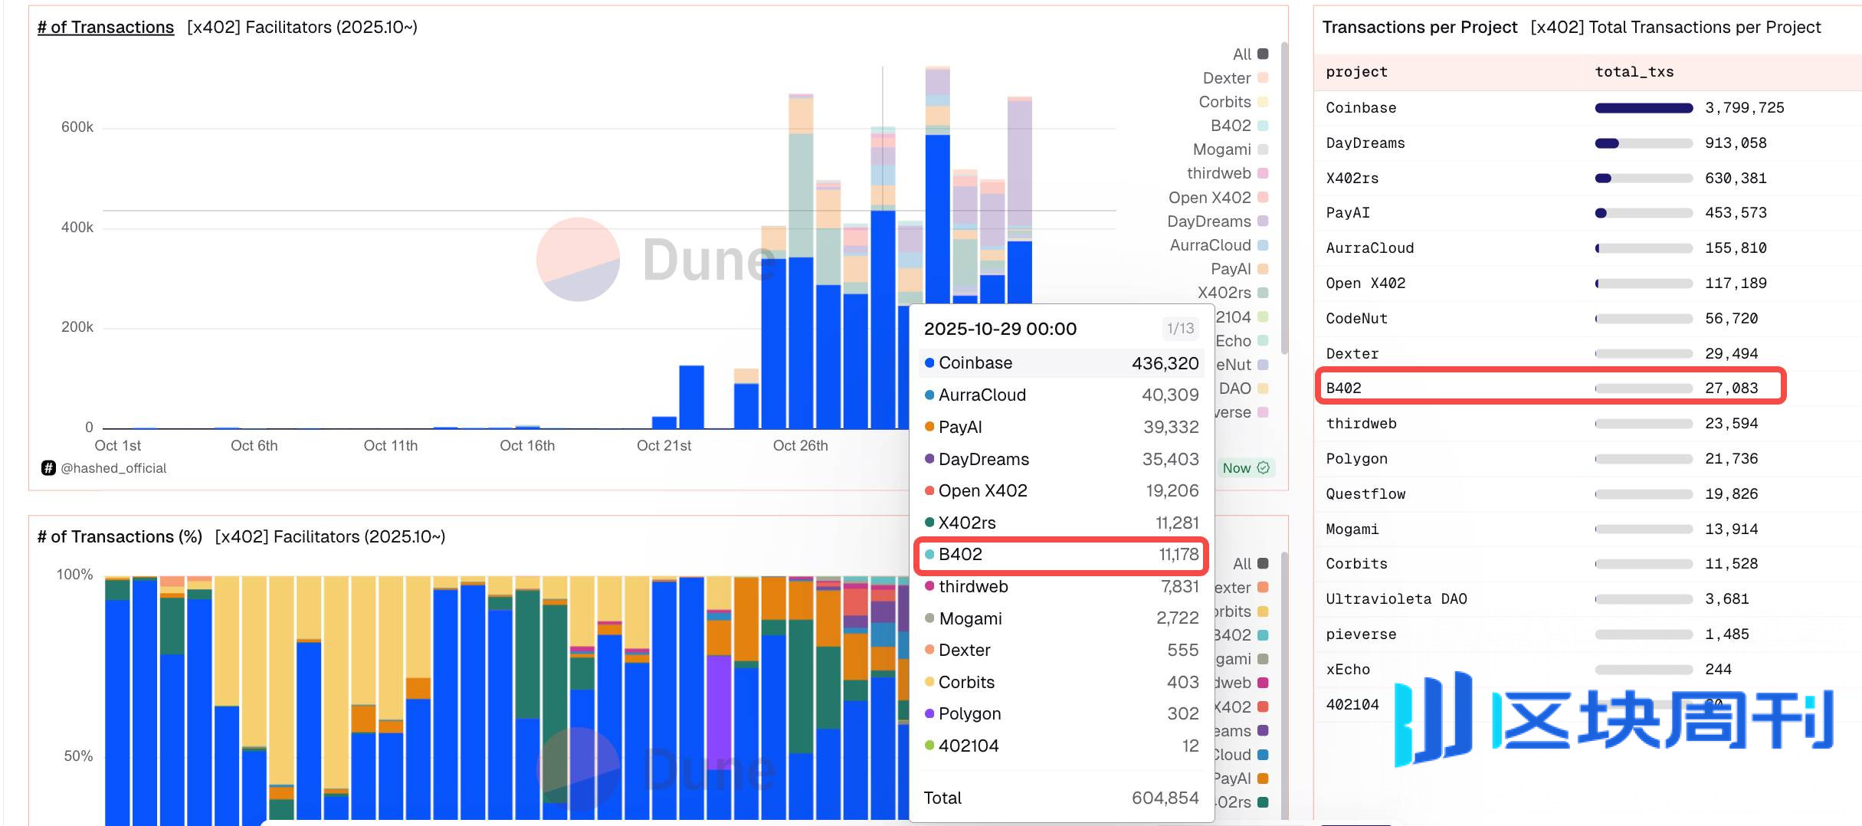Click the top chart legend scrollbar

(1284, 199)
